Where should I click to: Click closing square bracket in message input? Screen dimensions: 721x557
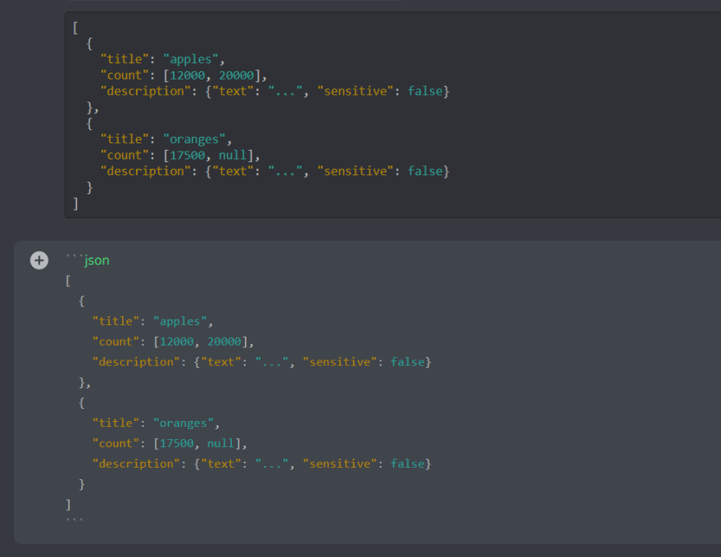[68, 505]
